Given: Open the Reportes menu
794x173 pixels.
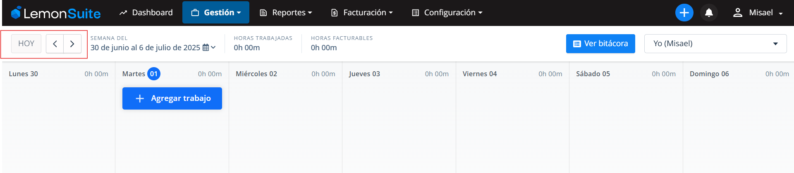Looking at the screenshot, I should (x=286, y=13).
